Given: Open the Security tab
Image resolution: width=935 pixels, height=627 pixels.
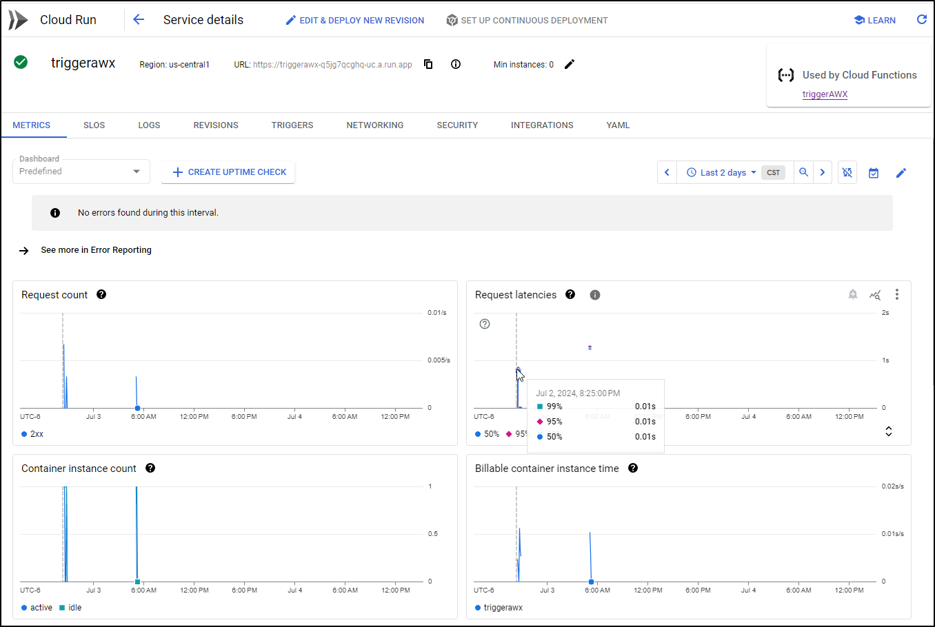Looking at the screenshot, I should pos(457,125).
